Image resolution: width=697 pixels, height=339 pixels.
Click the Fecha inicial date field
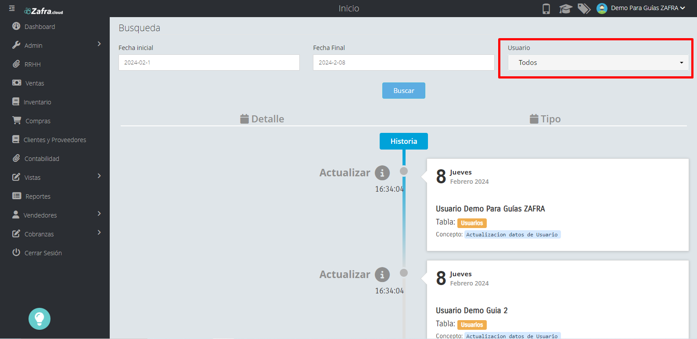[x=209, y=63]
